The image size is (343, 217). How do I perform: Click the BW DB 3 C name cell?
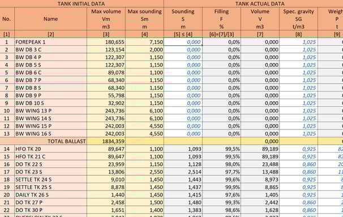[51, 50]
